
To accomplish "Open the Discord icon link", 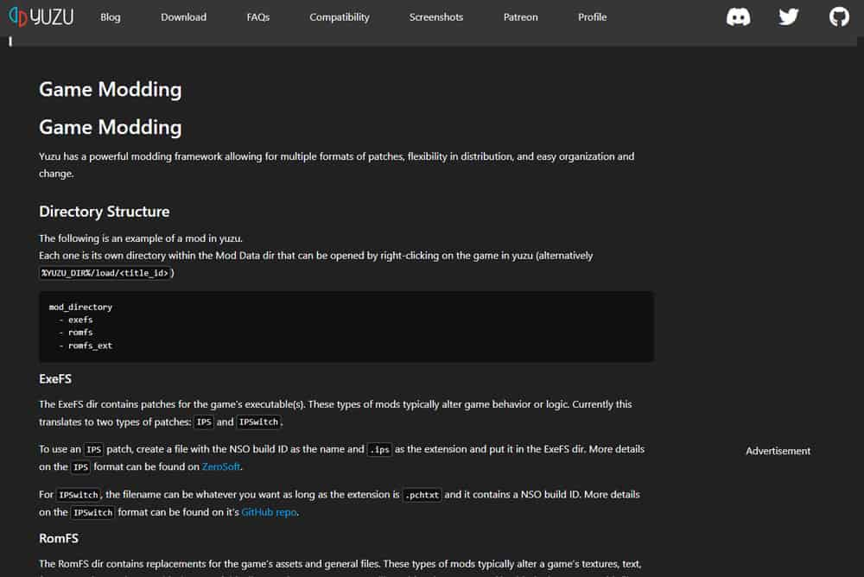I will click(x=738, y=17).
